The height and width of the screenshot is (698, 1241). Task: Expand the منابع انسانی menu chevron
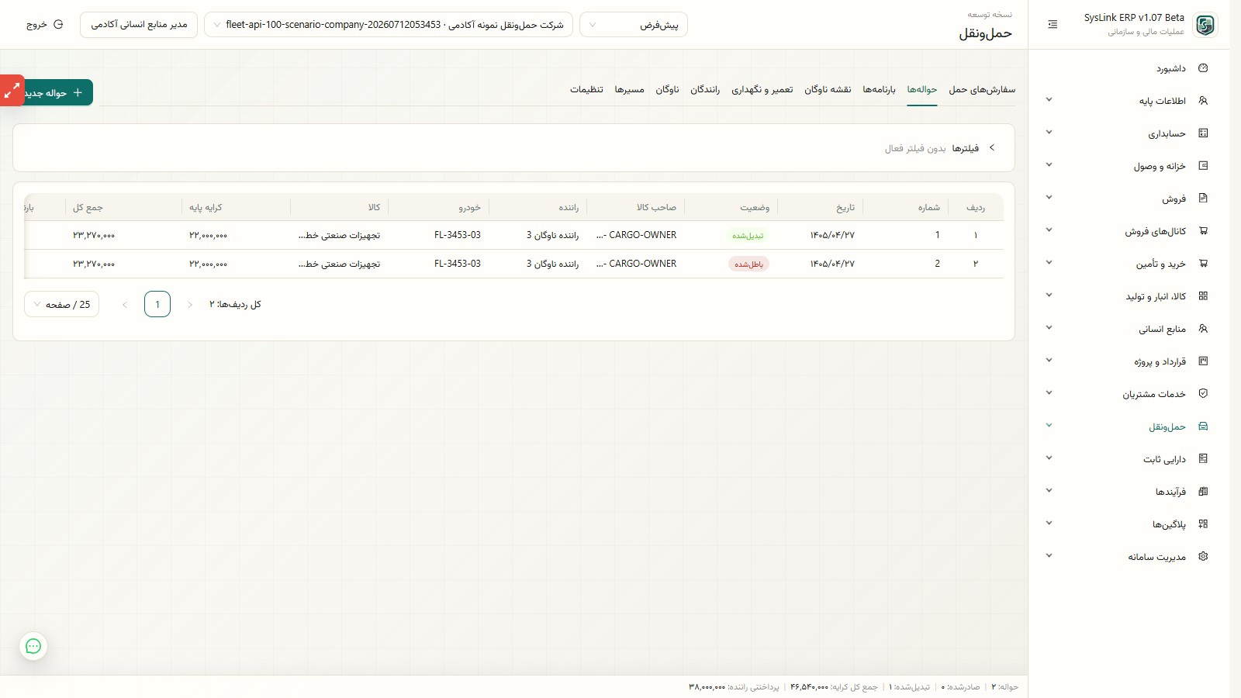pos(1049,328)
